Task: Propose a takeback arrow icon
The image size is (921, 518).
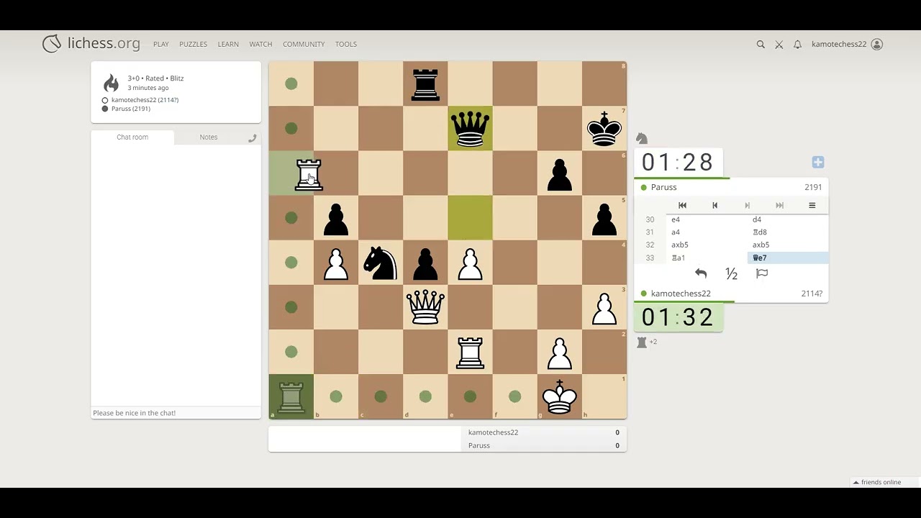Action: click(701, 273)
